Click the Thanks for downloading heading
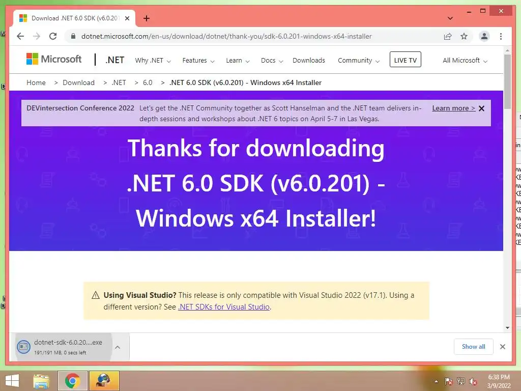The width and height of the screenshot is (521, 391). 256,183
